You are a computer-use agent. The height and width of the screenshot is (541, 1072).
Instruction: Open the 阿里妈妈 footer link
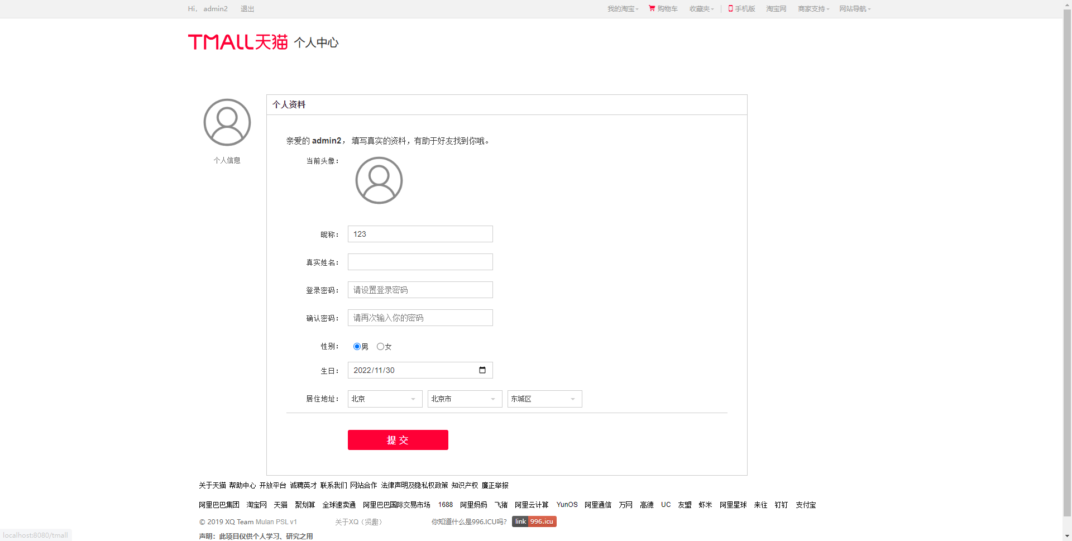[x=474, y=505]
